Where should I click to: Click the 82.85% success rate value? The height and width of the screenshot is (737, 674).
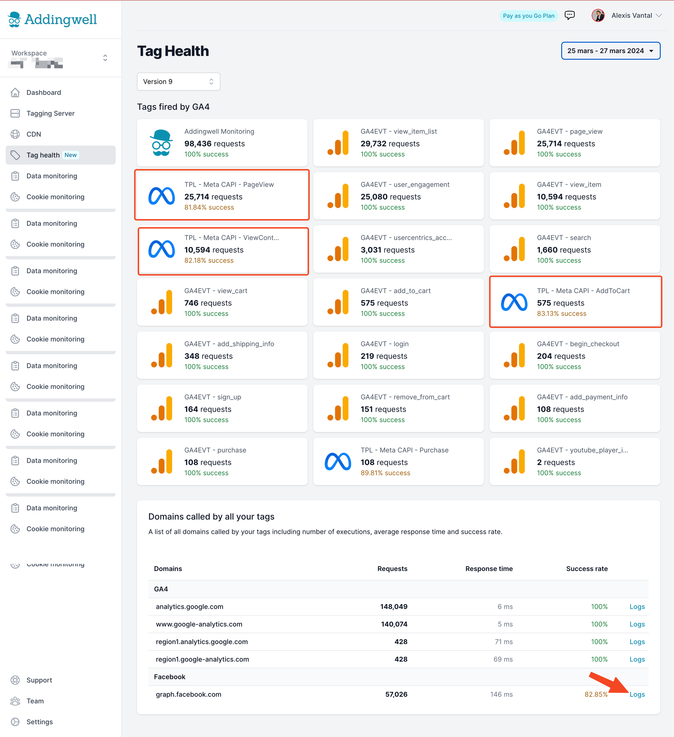(596, 694)
